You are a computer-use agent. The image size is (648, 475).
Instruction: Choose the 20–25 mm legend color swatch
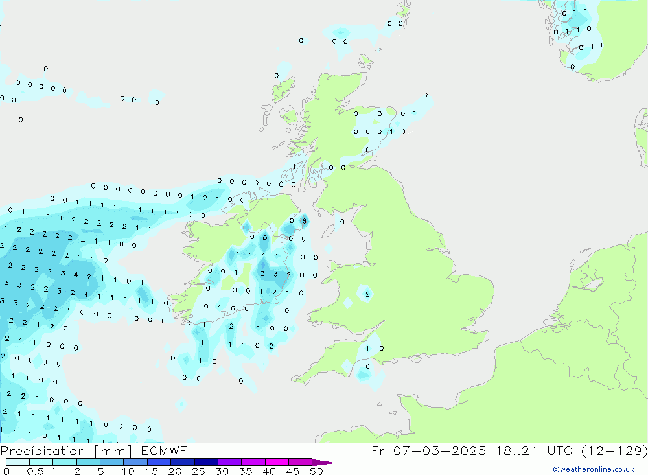point(182,462)
